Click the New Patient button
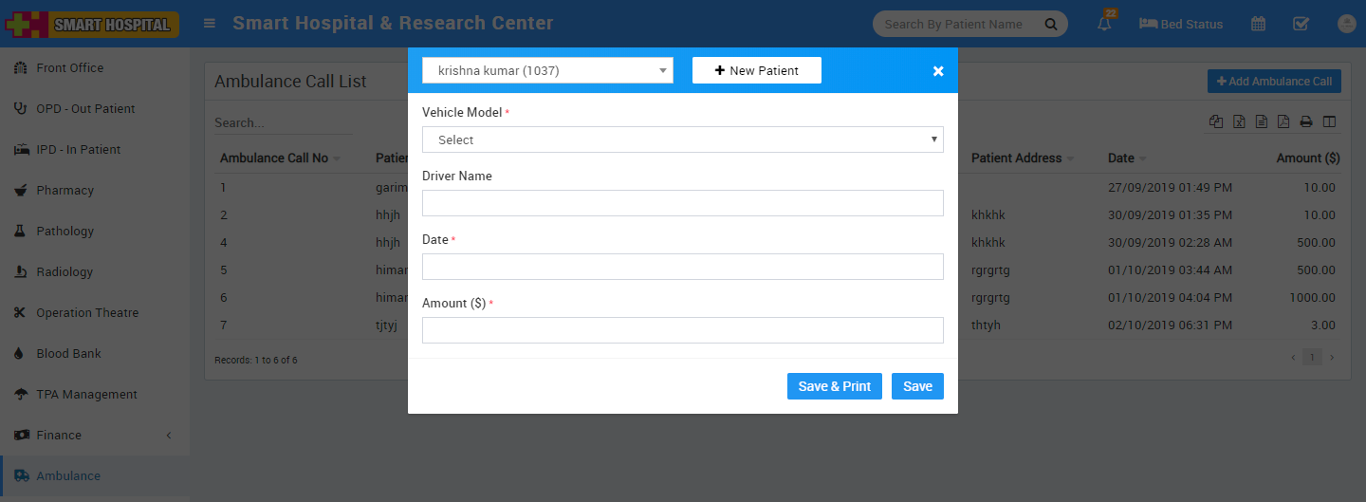The image size is (1366, 502). pos(756,70)
